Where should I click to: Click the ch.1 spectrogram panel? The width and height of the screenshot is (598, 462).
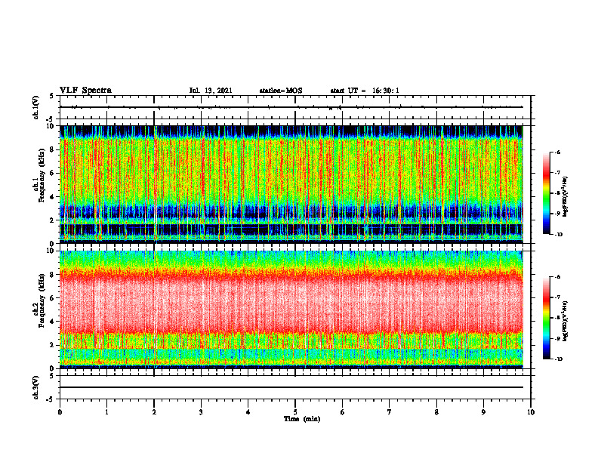tap(291, 184)
